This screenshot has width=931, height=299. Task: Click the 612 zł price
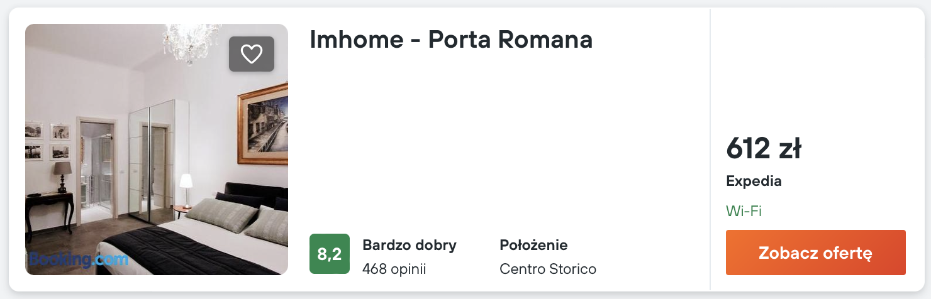pos(763,149)
